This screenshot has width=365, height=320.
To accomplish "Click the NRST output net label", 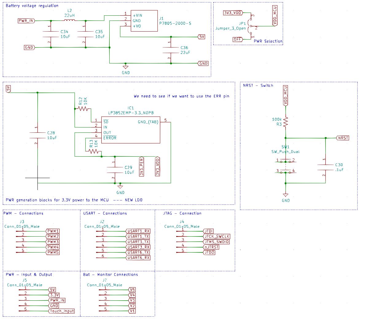I will 343,138.
